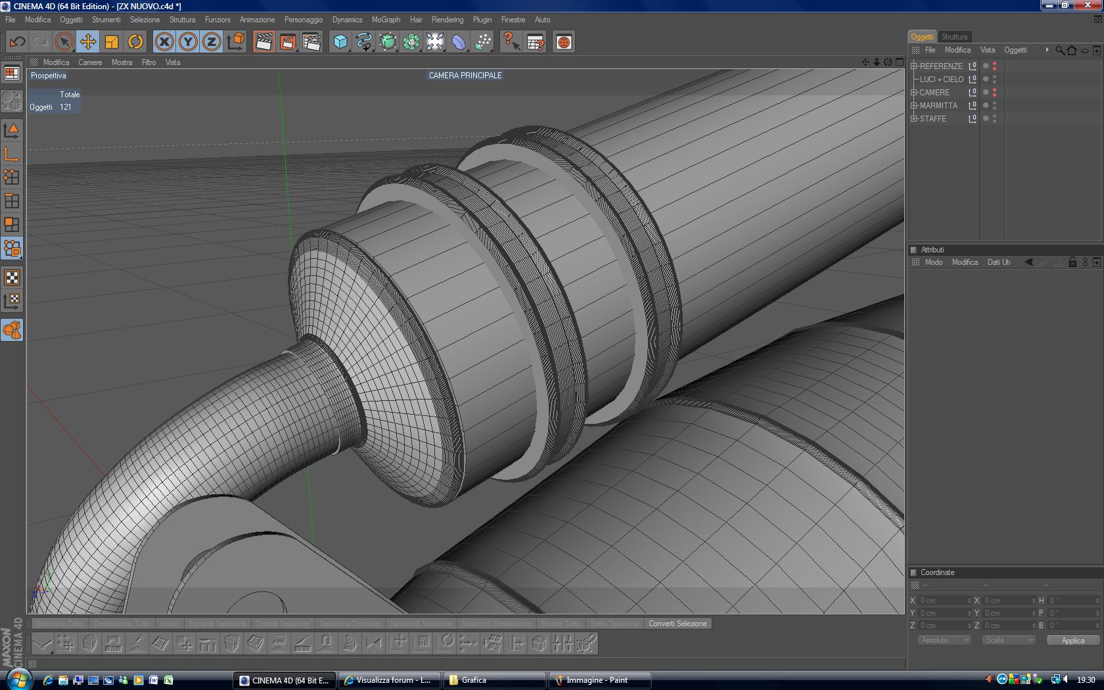Toggle the X axis lock
Image resolution: width=1104 pixels, height=690 pixels.
(164, 42)
